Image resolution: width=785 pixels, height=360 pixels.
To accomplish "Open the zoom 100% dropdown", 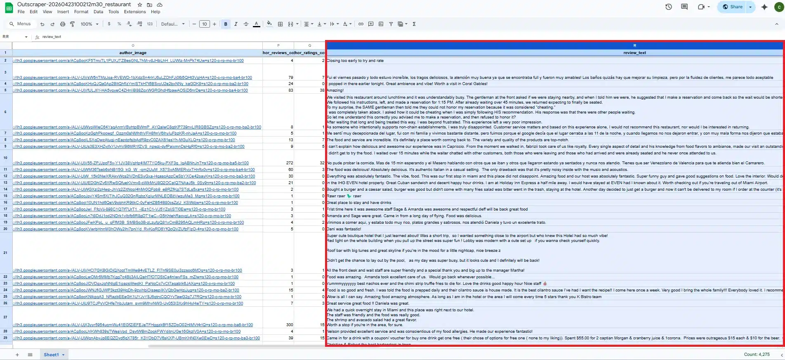I will click(89, 24).
